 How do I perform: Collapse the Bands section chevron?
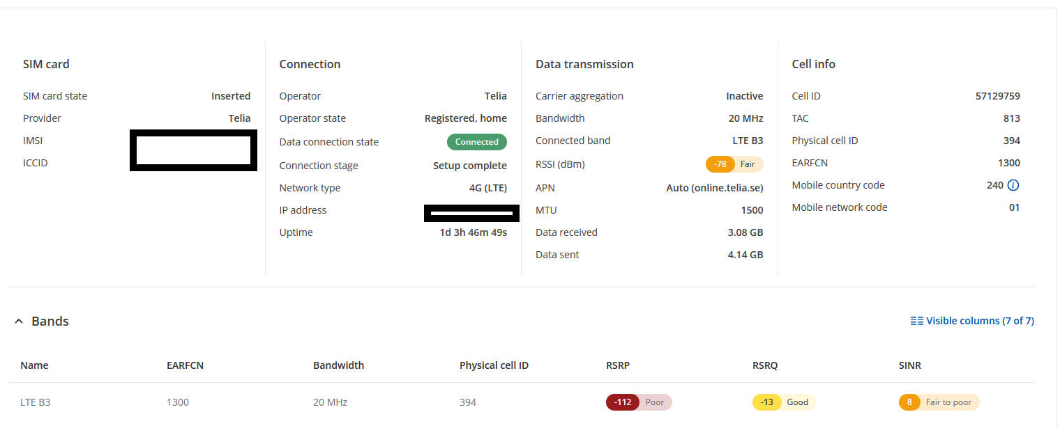point(19,322)
